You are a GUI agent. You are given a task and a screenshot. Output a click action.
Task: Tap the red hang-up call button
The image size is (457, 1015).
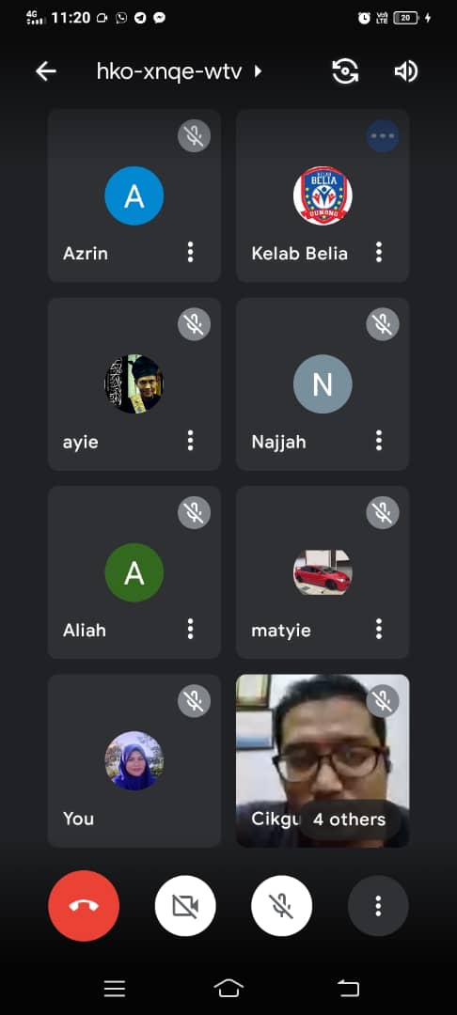(x=84, y=906)
